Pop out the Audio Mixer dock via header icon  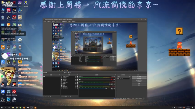click(115, 75)
